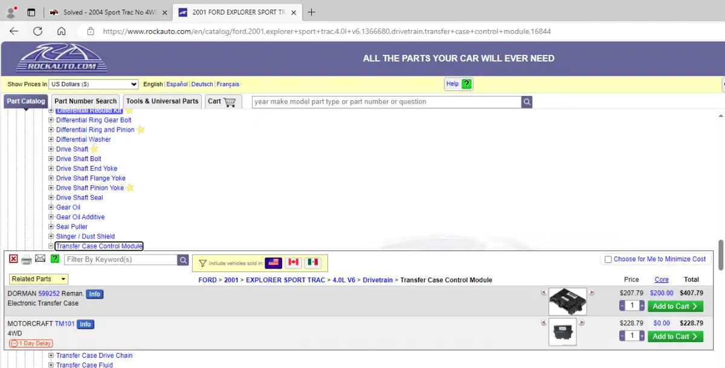Open a new browser tab

point(311,12)
